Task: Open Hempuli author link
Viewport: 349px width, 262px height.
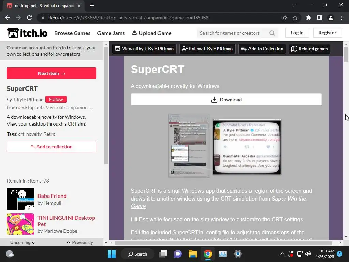Action: (x=52, y=203)
